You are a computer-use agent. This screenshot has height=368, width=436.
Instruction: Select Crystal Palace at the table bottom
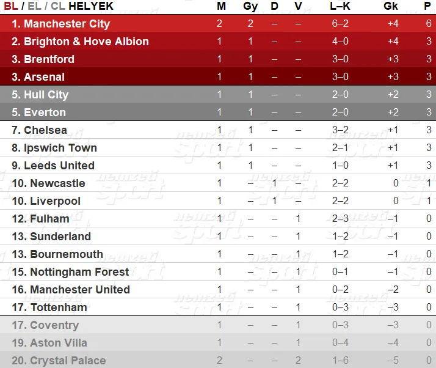pyautogui.click(x=218, y=361)
